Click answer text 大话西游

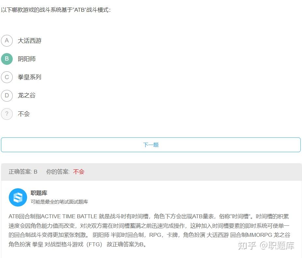click(x=30, y=41)
